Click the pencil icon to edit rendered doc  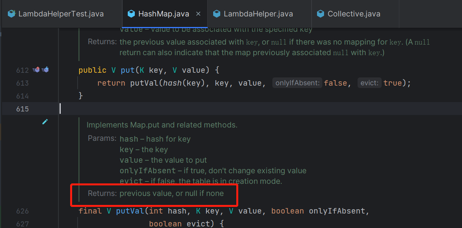point(45,122)
